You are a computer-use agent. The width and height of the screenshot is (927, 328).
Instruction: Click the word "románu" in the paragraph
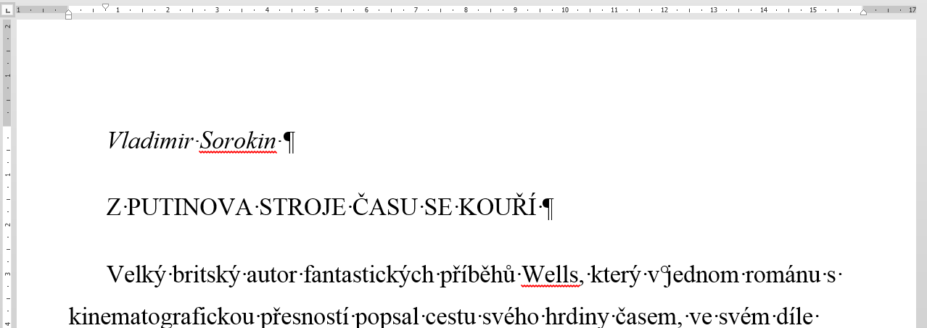tap(783, 277)
